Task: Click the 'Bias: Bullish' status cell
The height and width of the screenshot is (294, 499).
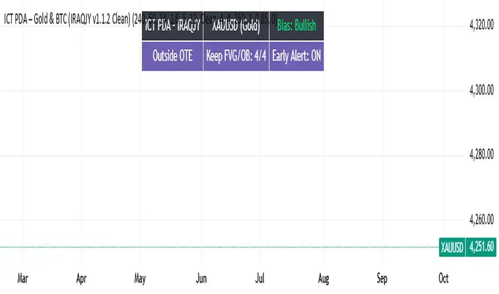Action: tap(297, 26)
